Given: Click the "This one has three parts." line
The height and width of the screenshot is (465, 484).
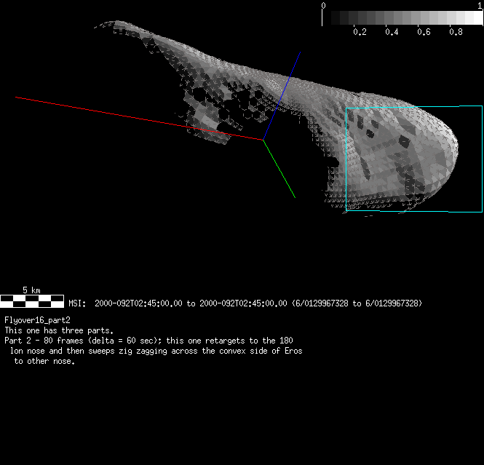Looking at the screenshot, I should click(x=59, y=330).
